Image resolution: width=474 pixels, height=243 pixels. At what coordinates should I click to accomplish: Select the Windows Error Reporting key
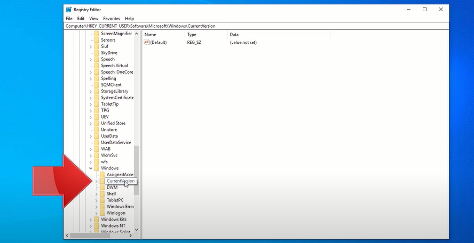point(120,207)
